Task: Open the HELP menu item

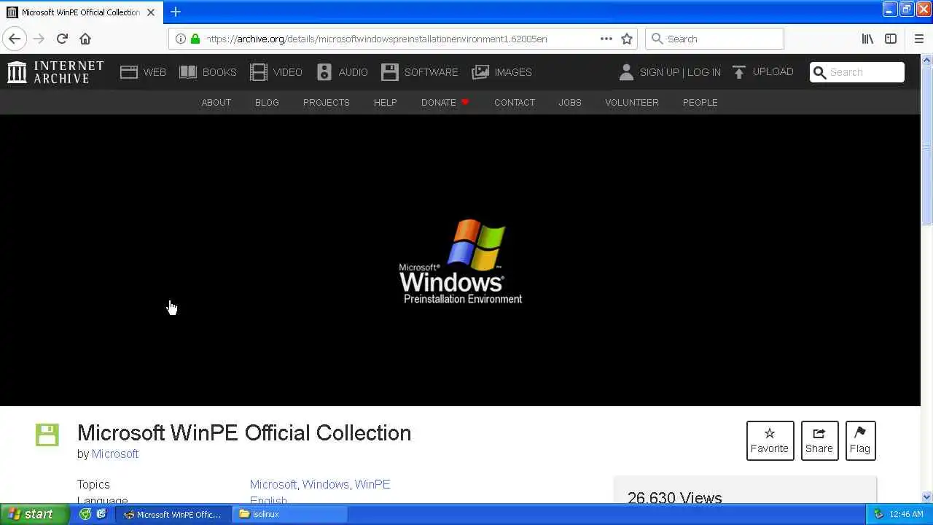Action: pyautogui.click(x=386, y=102)
